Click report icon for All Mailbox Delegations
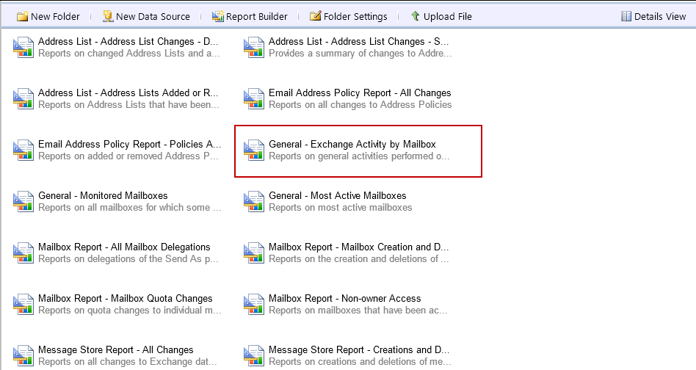Screen dimensions: 696x370 [x=23, y=253]
